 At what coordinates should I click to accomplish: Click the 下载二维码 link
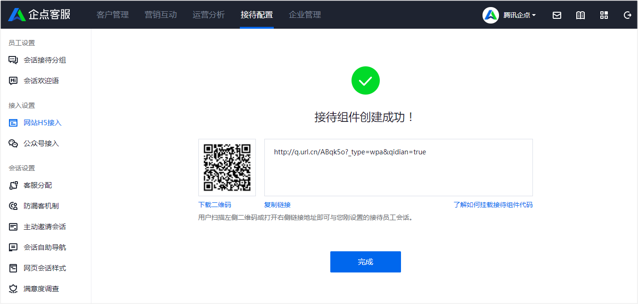point(215,205)
